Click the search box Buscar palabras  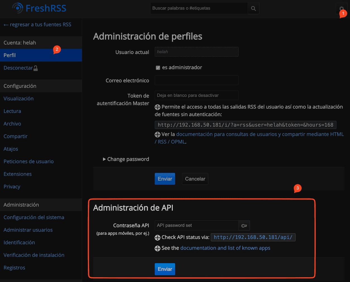pyautogui.click(x=199, y=8)
